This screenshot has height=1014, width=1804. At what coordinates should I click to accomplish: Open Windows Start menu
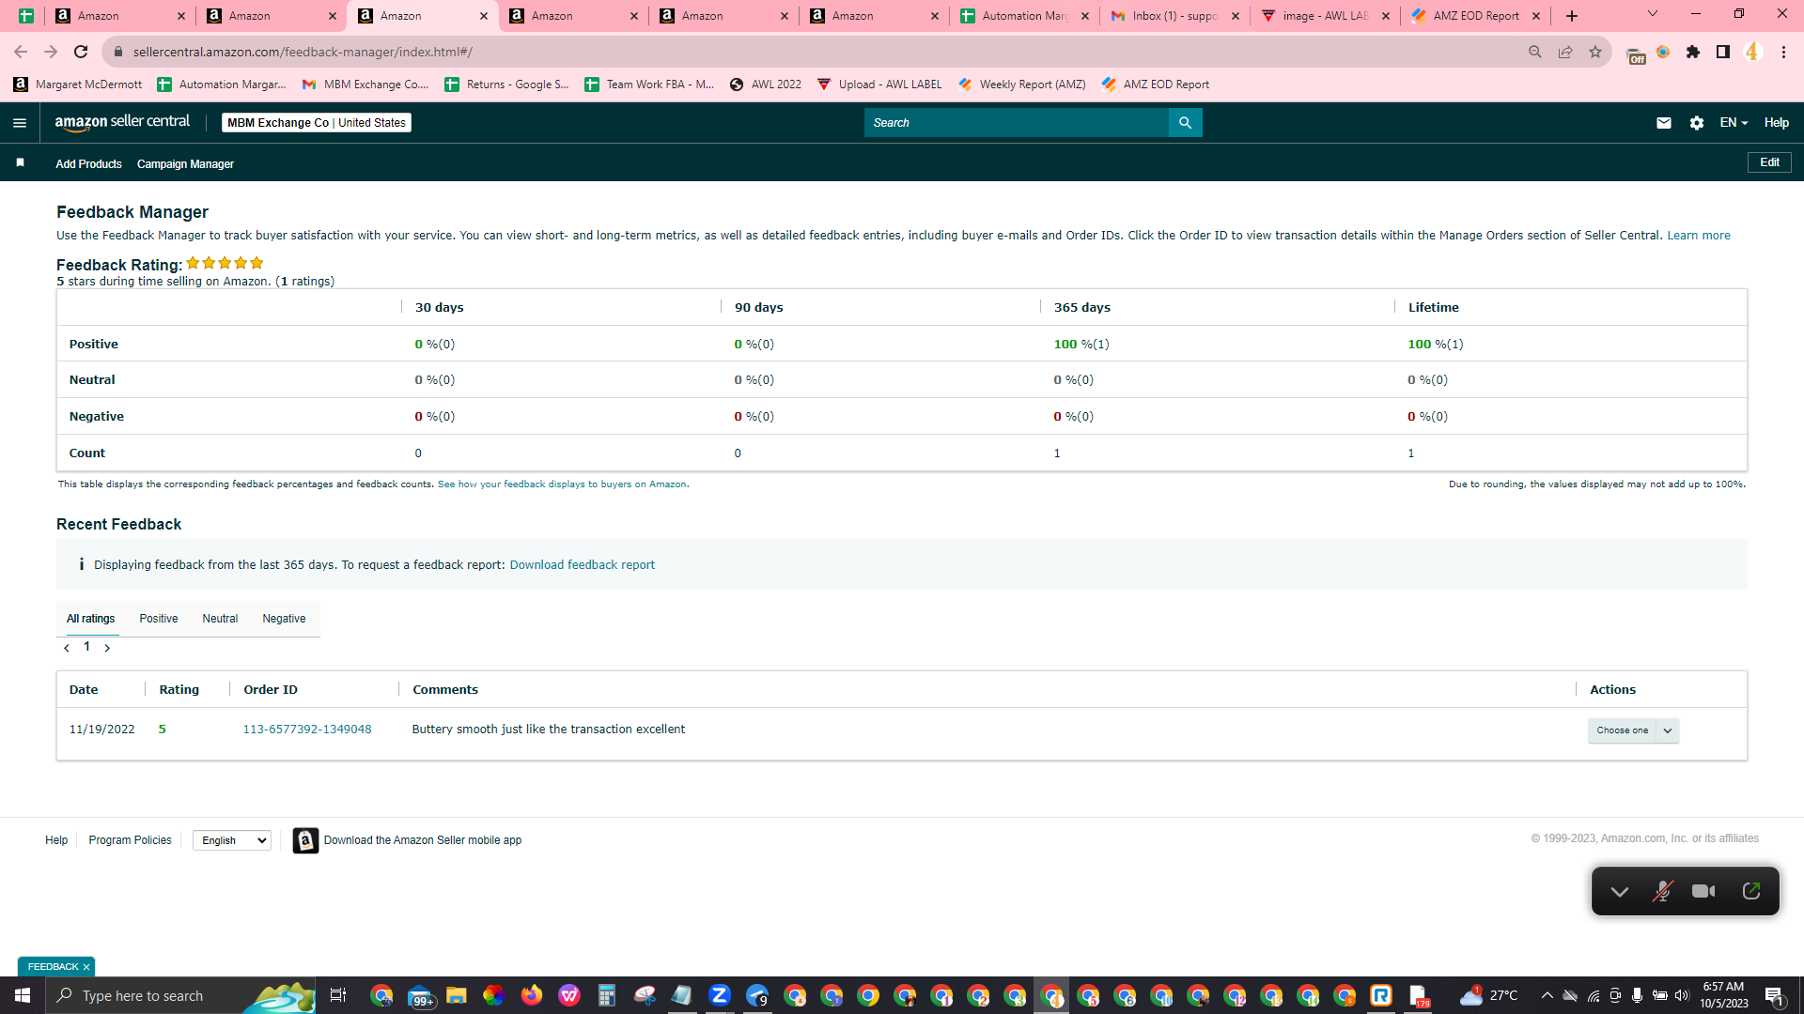(x=23, y=995)
